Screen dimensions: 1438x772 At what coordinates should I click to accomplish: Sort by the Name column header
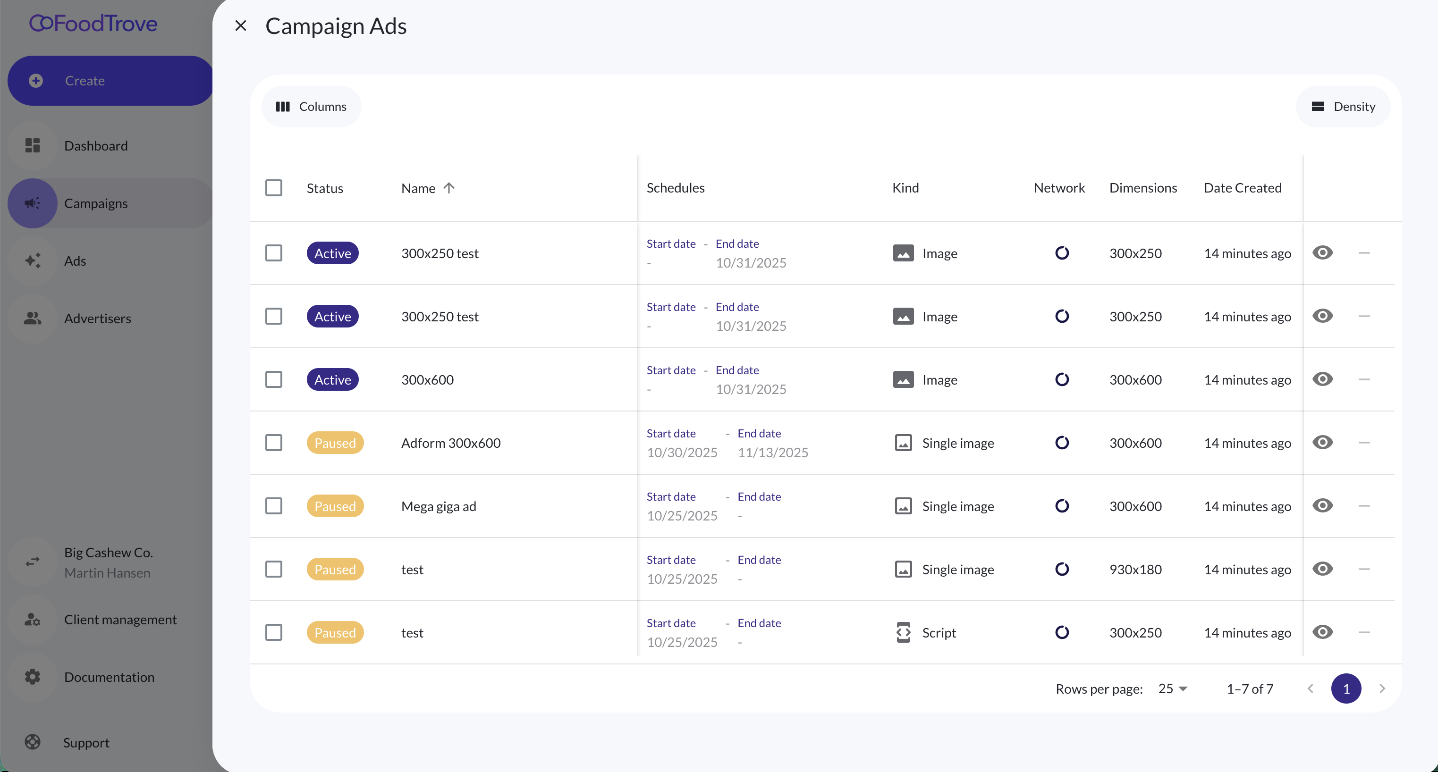418,188
